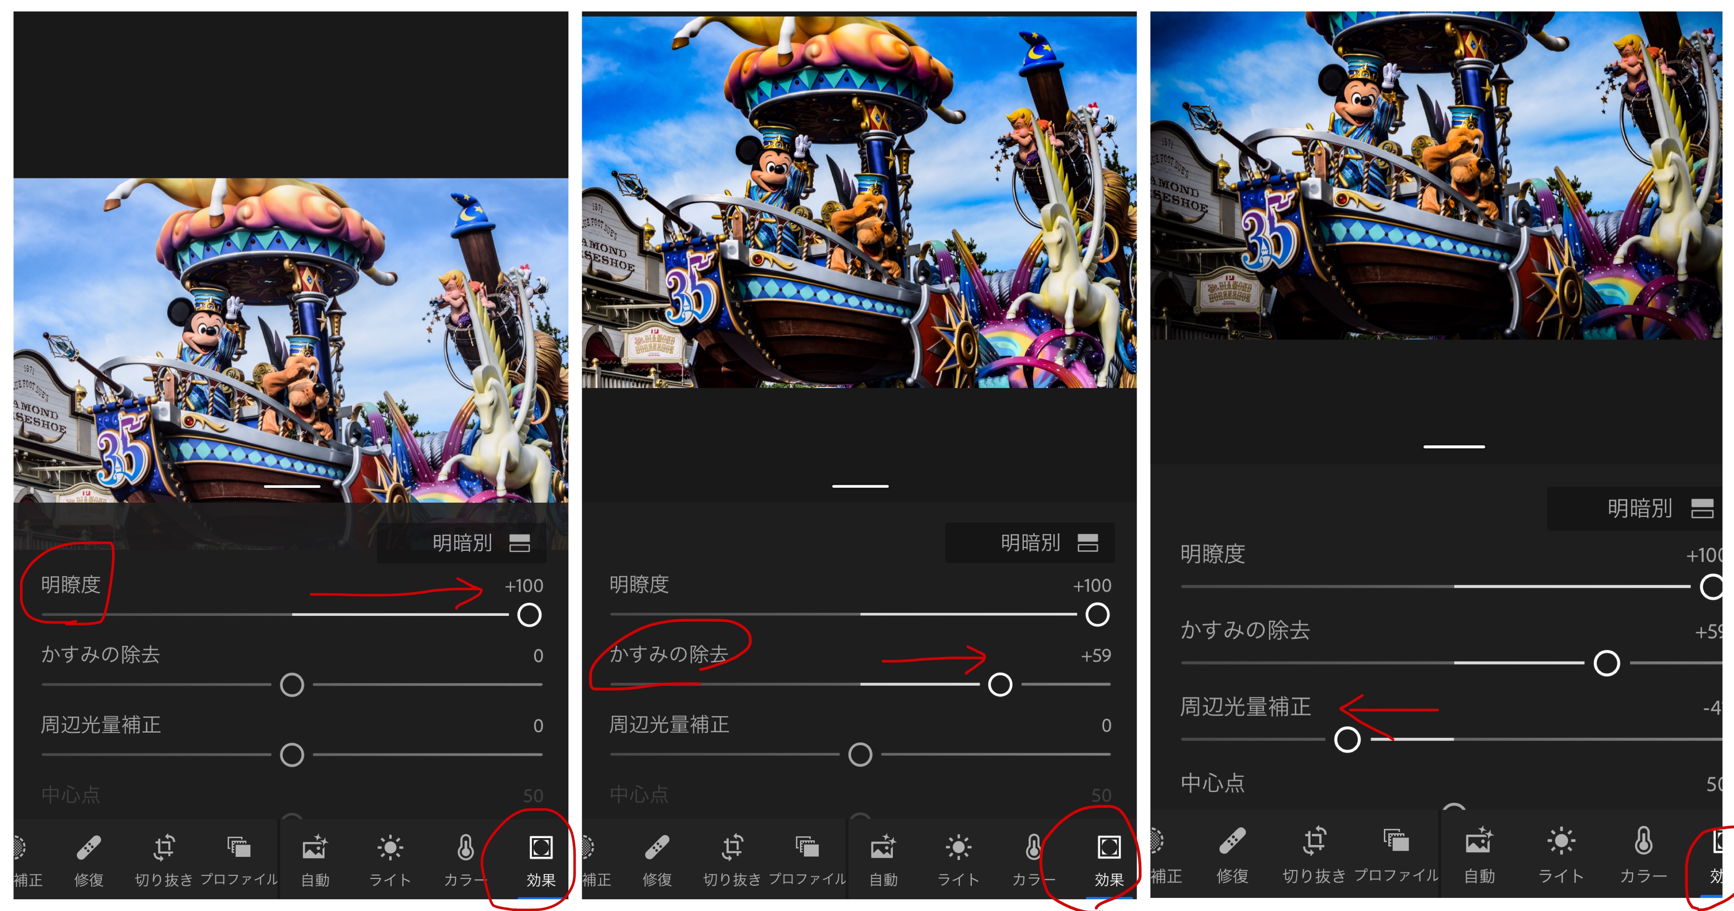Screen dimensions: 1734x911
Task: Click the 明瞭度 slider handle in the middle screenshot
Action: pyautogui.click(x=1097, y=615)
